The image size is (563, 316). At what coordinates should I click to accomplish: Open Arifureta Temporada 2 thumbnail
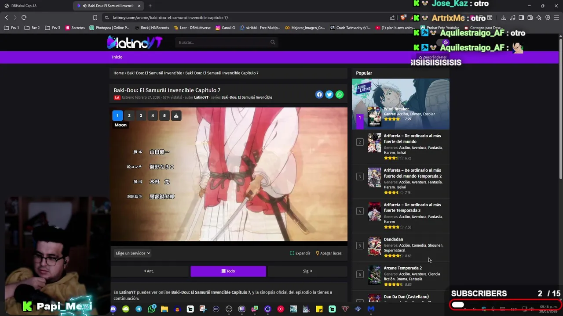tap(375, 177)
